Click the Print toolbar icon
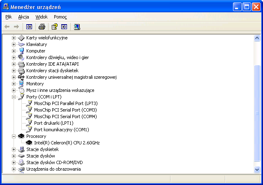The height and width of the screenshot is (185, 263). tap(42, 27)
